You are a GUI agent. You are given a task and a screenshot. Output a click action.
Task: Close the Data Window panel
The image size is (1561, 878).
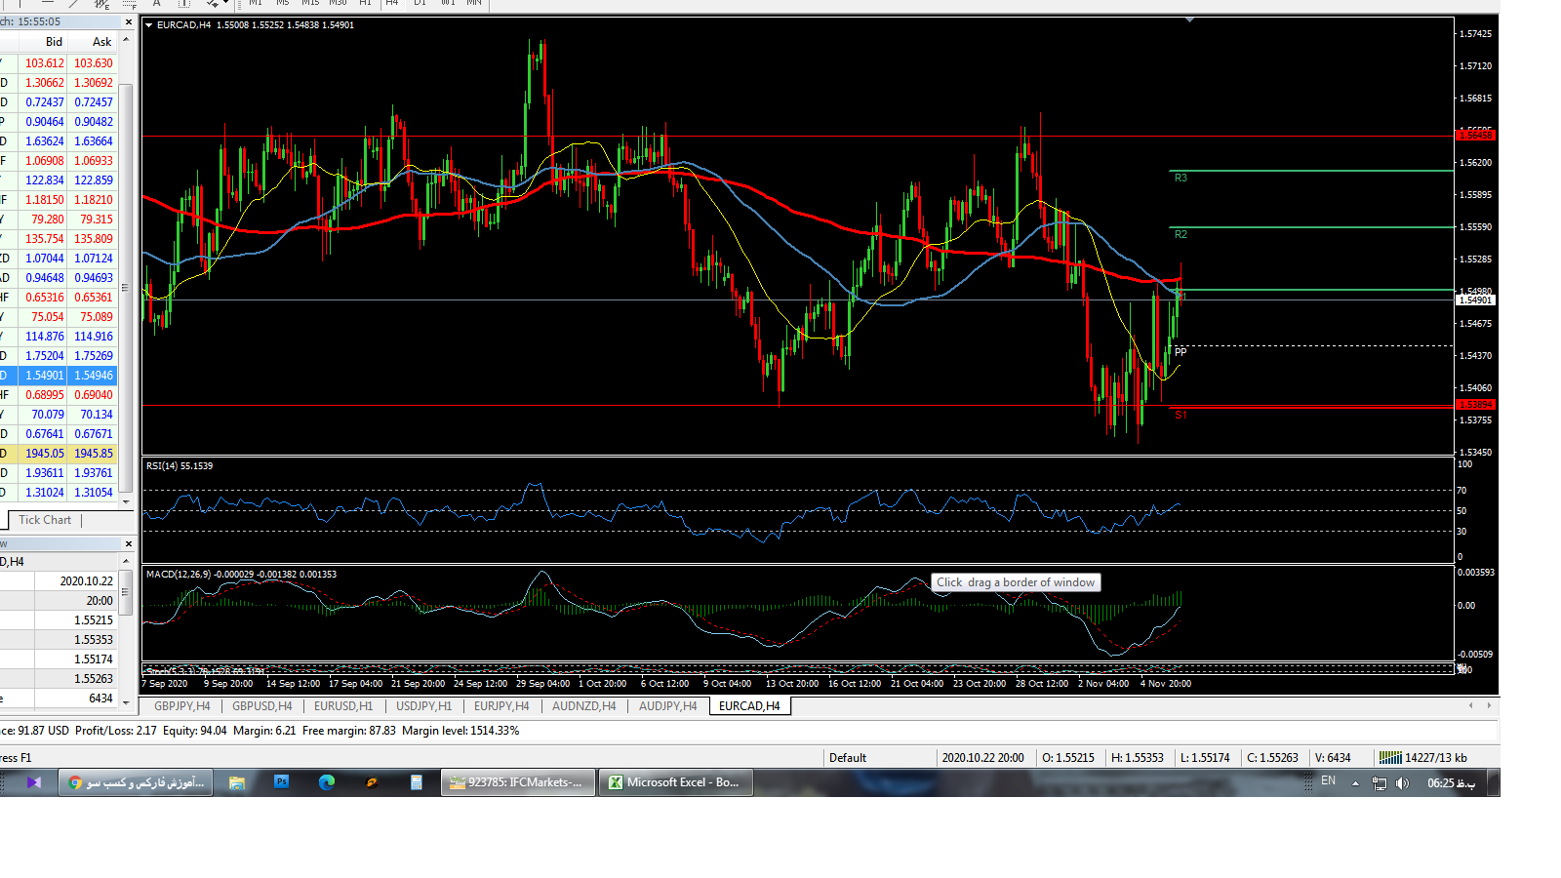point(128,543)
